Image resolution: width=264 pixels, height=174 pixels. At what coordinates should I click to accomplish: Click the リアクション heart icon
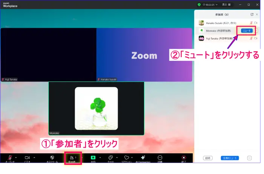point(127,158)
